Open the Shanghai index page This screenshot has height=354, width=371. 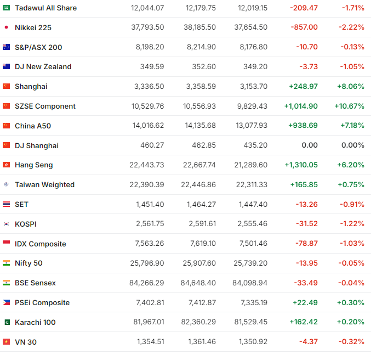(x=31, y=87)
